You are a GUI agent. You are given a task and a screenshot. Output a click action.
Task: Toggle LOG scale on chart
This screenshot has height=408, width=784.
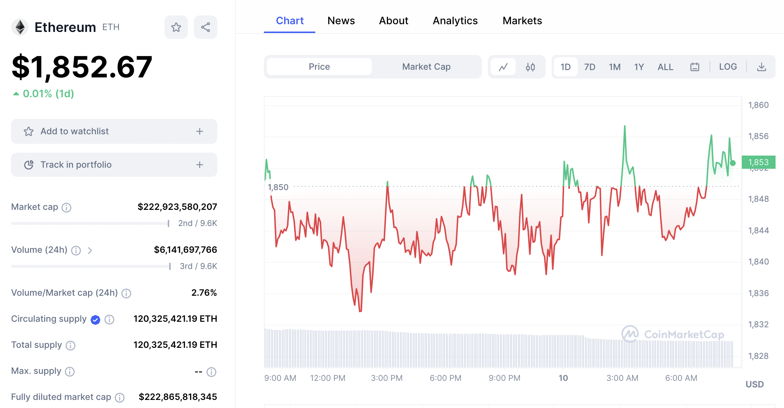point(728,67)
